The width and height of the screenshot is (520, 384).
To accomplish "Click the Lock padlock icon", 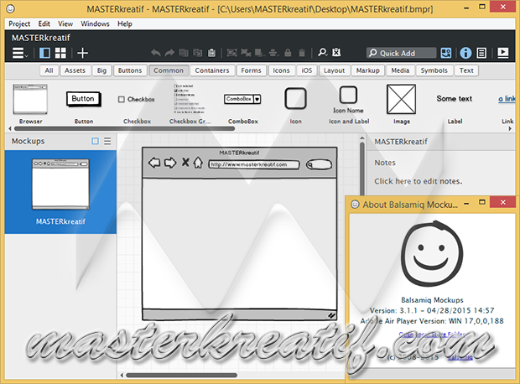I will 288,52.
